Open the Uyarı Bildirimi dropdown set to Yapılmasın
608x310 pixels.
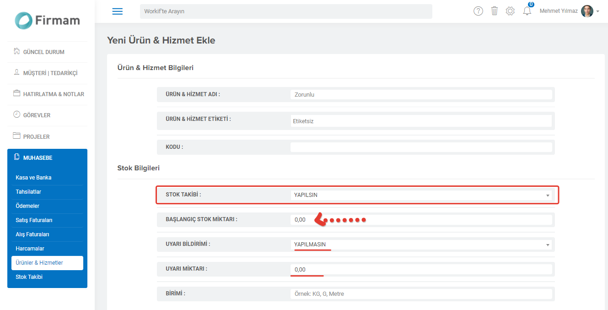click(421, 245)
